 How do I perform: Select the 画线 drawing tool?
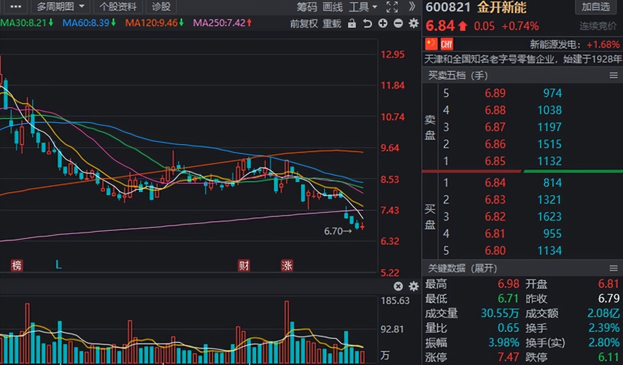pos(333,7)
